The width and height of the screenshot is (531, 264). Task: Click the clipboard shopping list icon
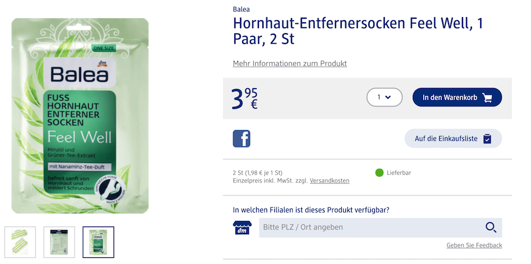(487, 138)
